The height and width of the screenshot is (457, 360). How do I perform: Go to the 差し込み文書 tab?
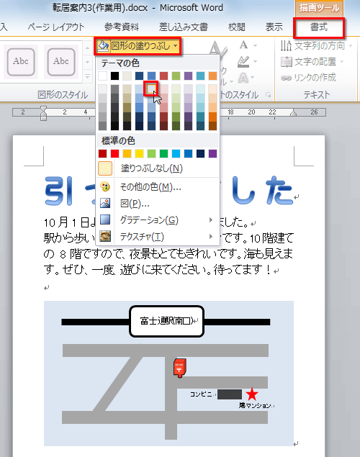[183, 27]
